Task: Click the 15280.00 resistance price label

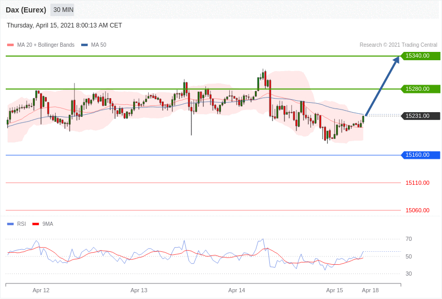Action: [x=421, y=89]
